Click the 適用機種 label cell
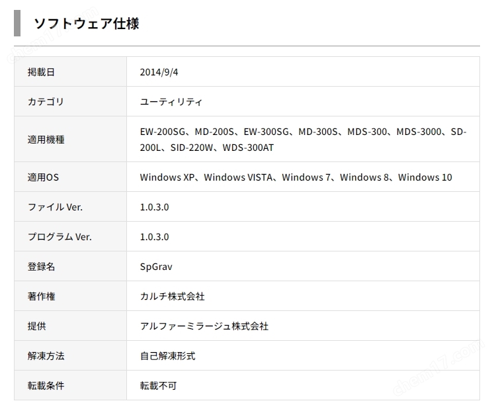The image size is (492, 403). tap(70, 139)
